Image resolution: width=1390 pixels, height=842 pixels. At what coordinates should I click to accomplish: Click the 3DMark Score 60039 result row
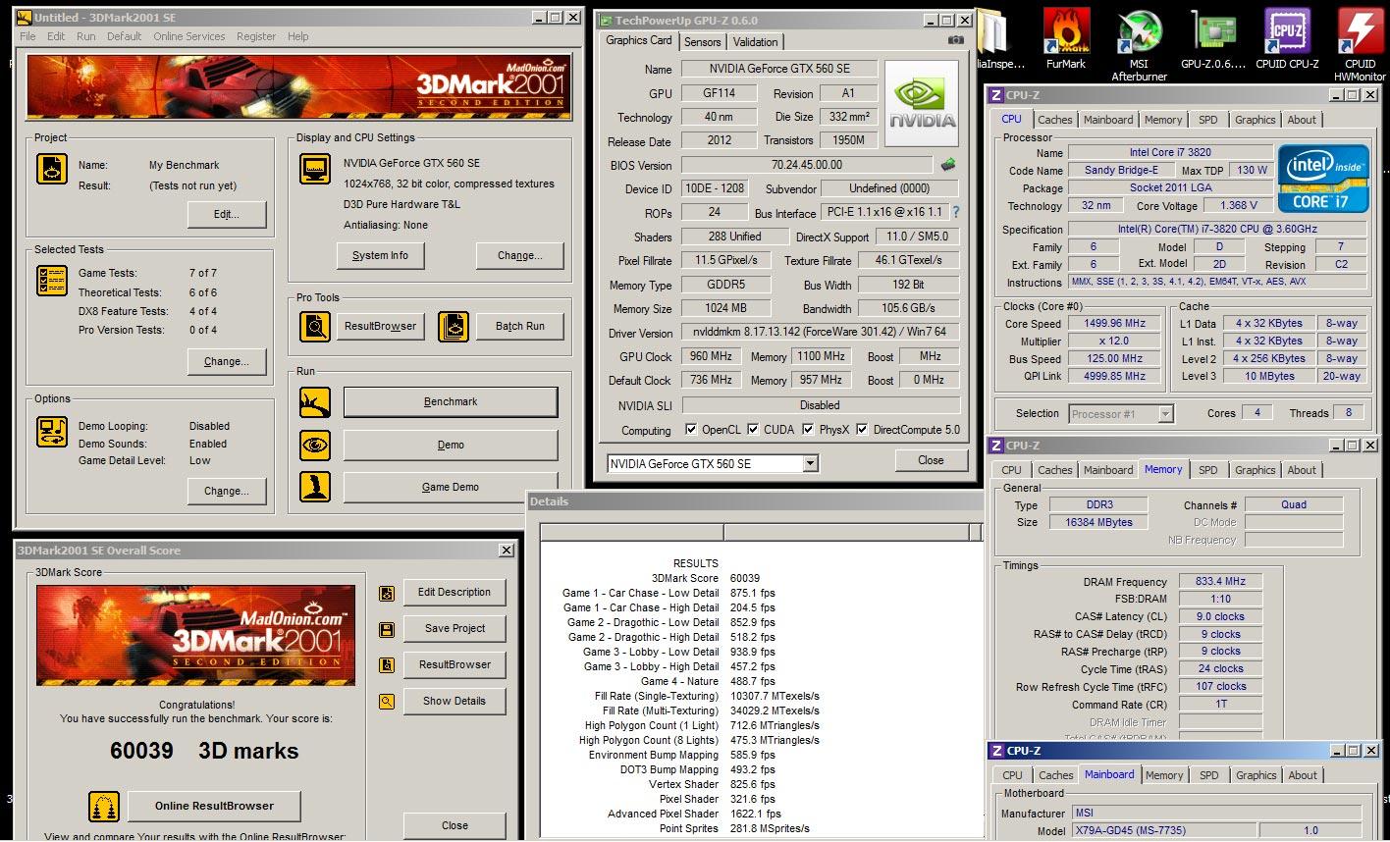coord(705,578)
